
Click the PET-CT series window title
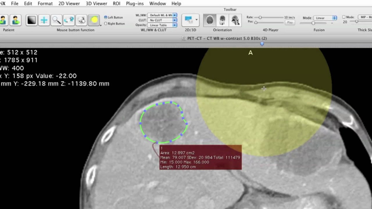[227, 38]
